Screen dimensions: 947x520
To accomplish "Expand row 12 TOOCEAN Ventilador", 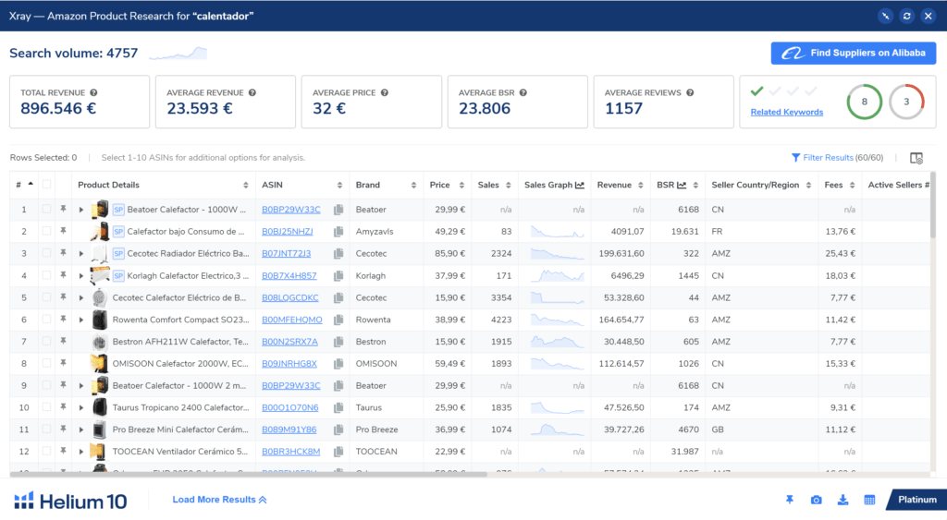I will tap(81, 452).
